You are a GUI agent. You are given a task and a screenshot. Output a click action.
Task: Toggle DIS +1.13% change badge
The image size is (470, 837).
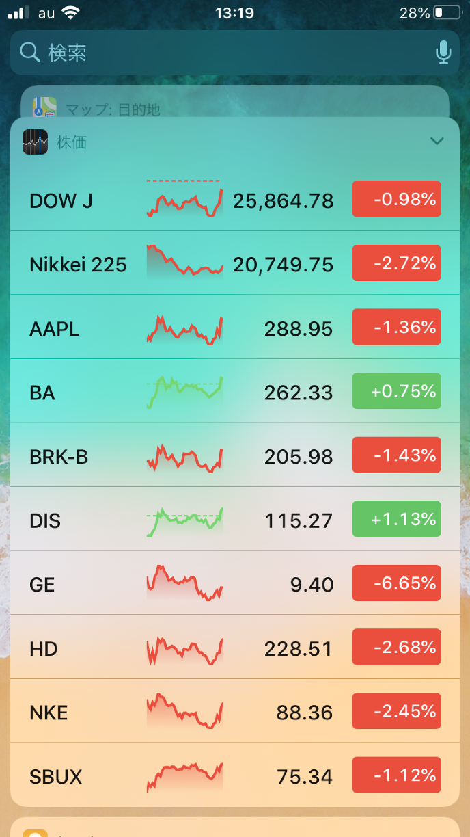point(396,519)
